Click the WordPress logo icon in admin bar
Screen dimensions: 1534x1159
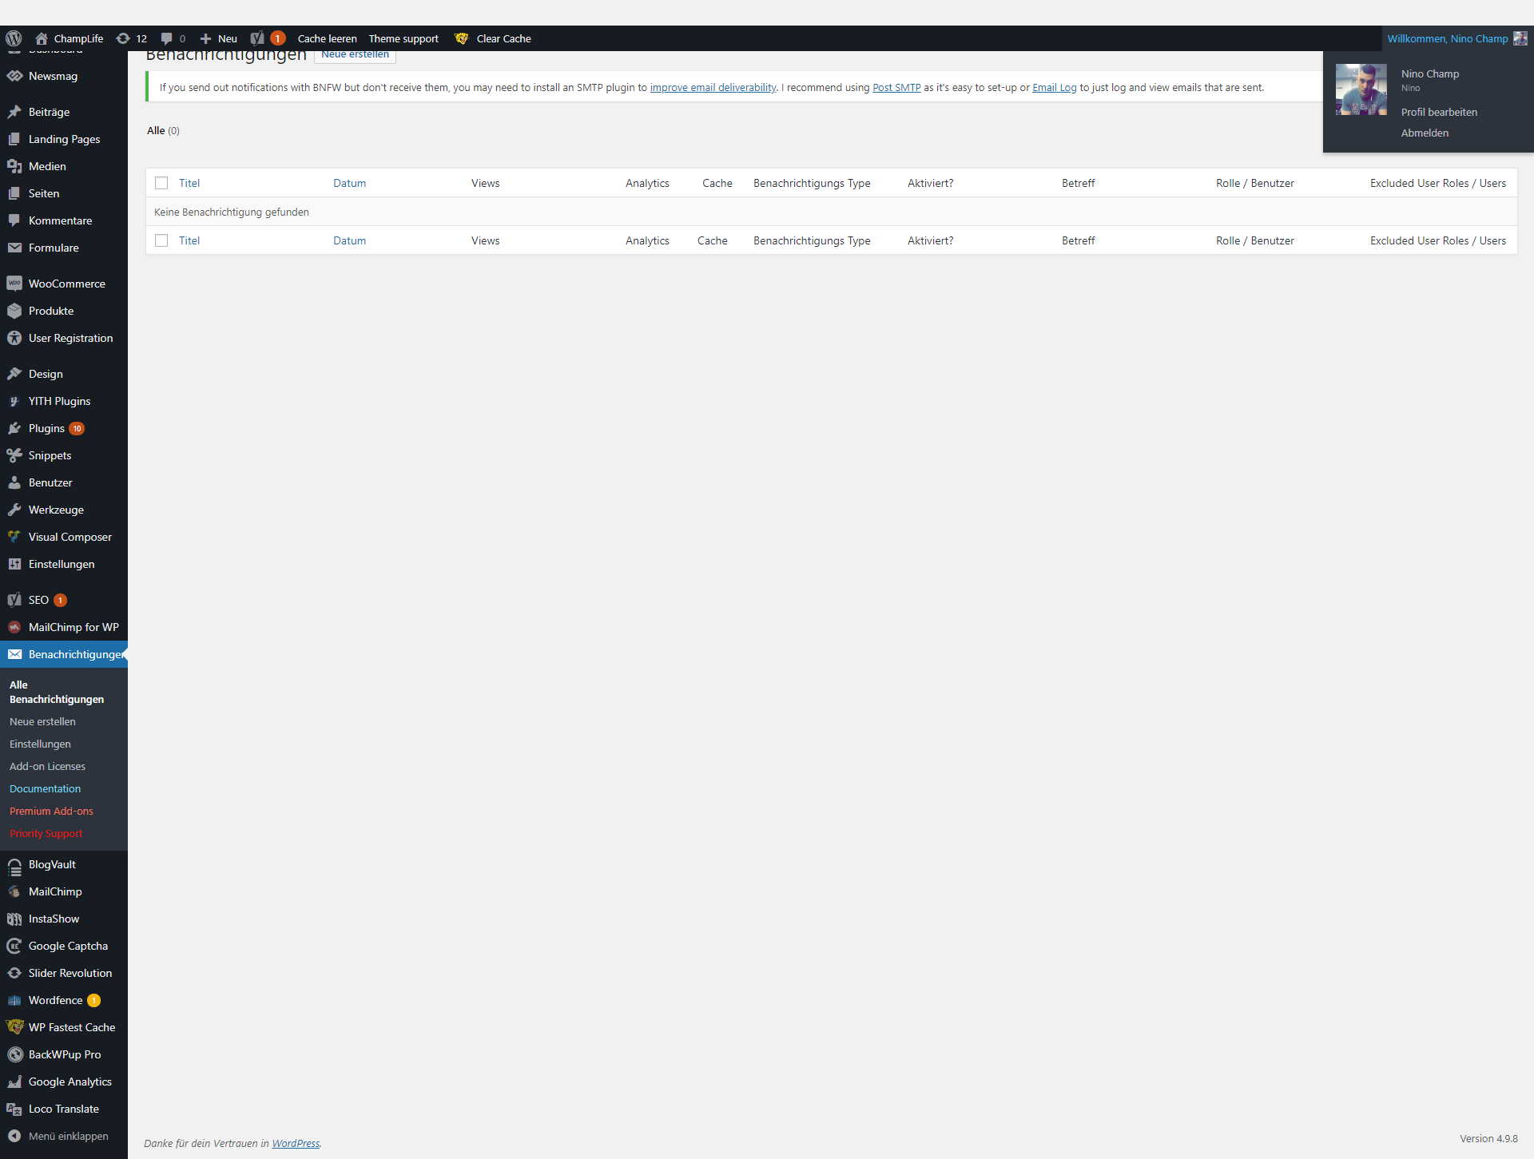14,38
